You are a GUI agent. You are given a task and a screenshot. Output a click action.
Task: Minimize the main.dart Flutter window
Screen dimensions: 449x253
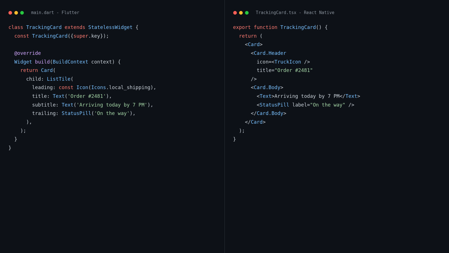[16, 13]
